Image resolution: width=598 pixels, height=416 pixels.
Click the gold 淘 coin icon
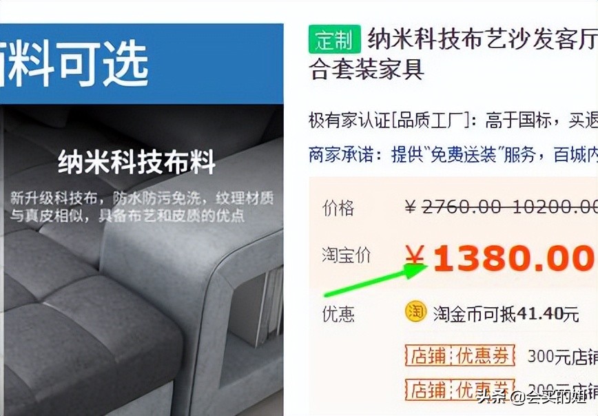pos(415,311)
